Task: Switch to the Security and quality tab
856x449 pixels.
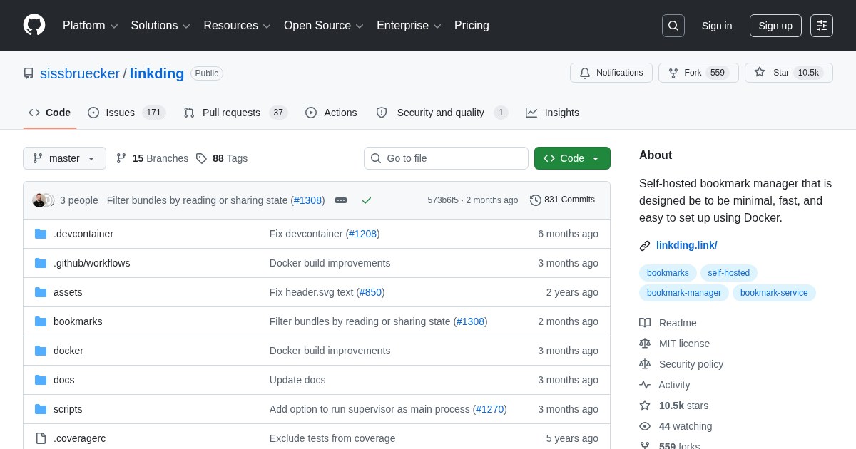Action: [442, 113]
